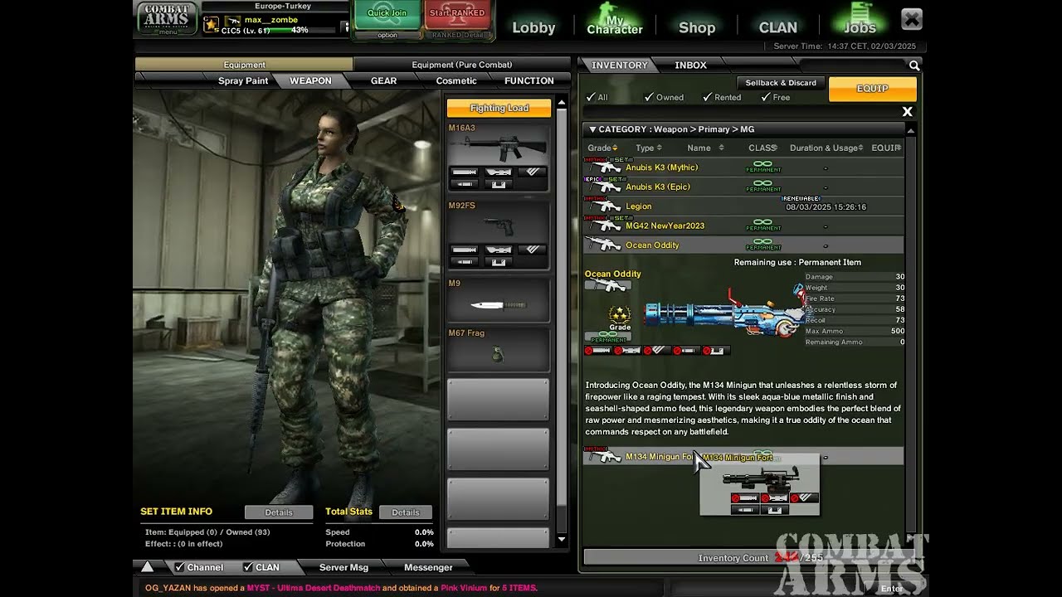Open the inventory search magnifier icon
Image resolution: width=1062 pixels, height=597 pixels.
tap(913, 66)
